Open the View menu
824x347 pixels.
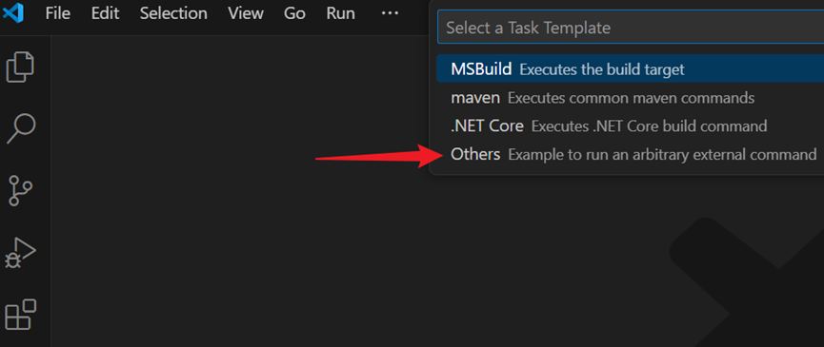point(246,13)
